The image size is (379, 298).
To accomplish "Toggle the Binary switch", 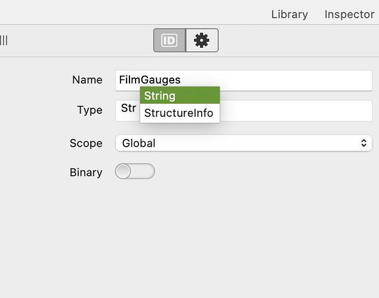I will click(x=135, y=171).
